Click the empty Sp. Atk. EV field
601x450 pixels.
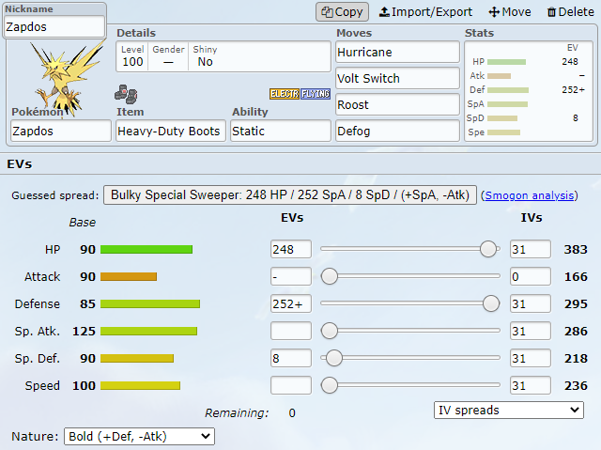(291, 331)
